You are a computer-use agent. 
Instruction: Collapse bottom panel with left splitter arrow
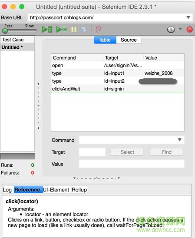pos(74,178)
